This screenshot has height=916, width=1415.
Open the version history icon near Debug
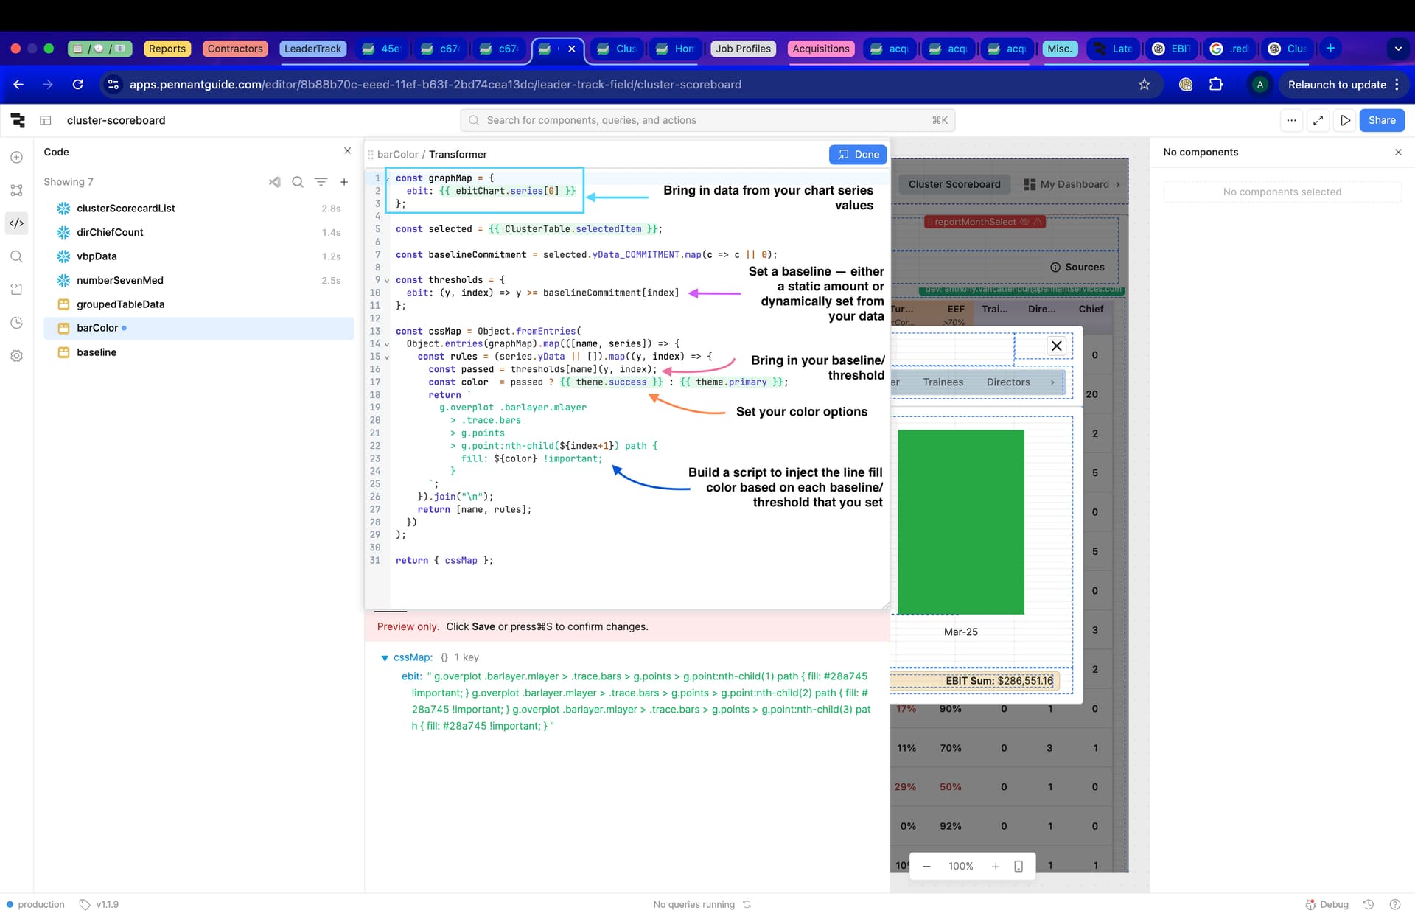pyautogui.click(x=1369, y=904)
